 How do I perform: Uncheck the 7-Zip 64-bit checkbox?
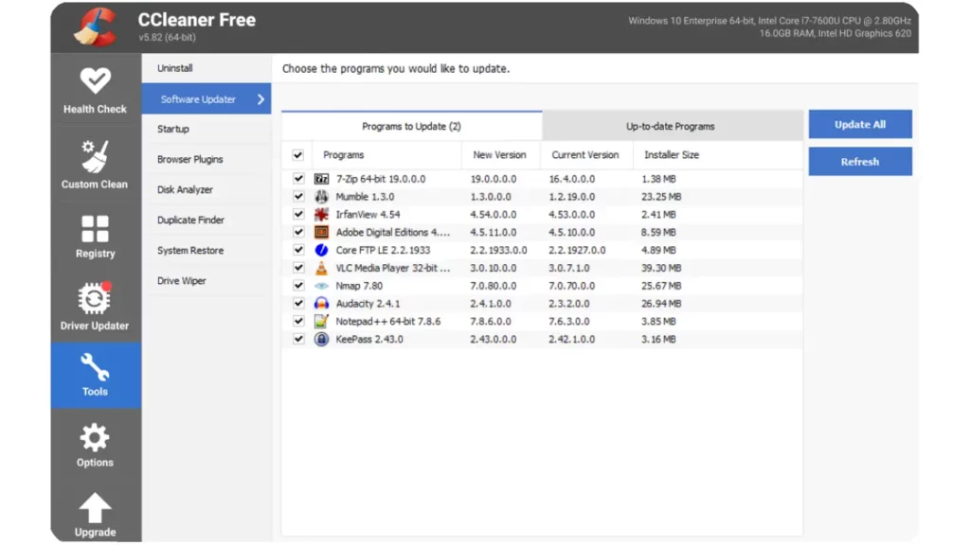298,179
